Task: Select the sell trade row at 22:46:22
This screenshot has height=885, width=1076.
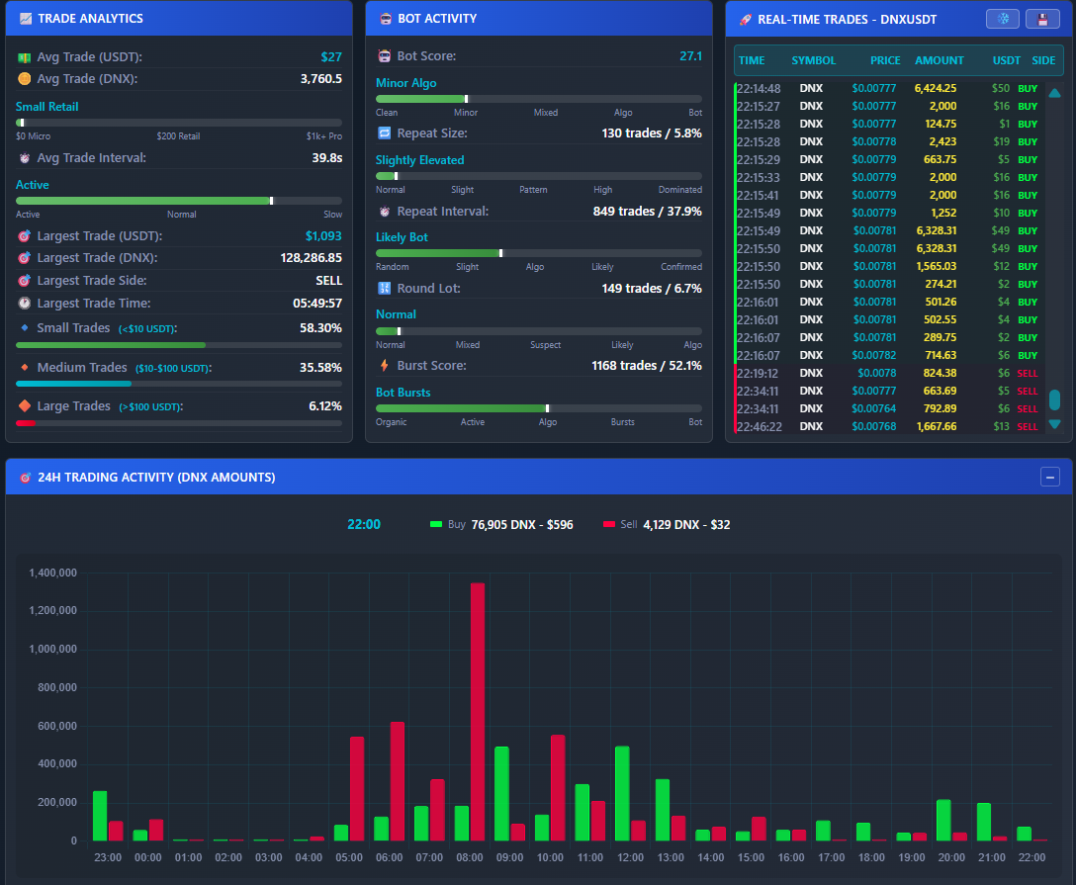Action: (889, 427)
